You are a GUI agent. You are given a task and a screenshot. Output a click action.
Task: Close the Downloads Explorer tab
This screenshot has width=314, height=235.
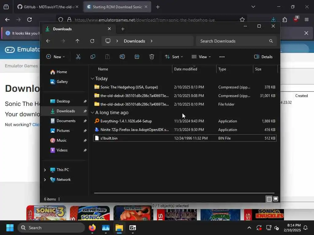click(109, 29)
